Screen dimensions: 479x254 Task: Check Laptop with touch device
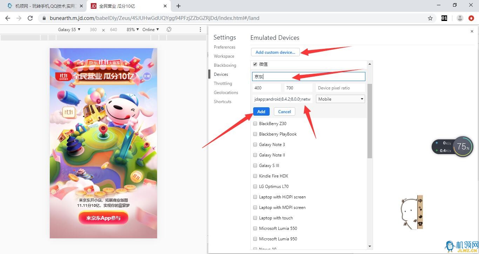(255, 218)
